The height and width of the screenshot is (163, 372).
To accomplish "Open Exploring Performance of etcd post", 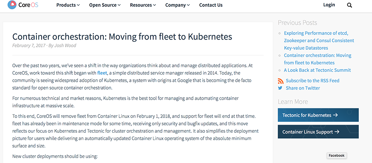I will 319,40.
